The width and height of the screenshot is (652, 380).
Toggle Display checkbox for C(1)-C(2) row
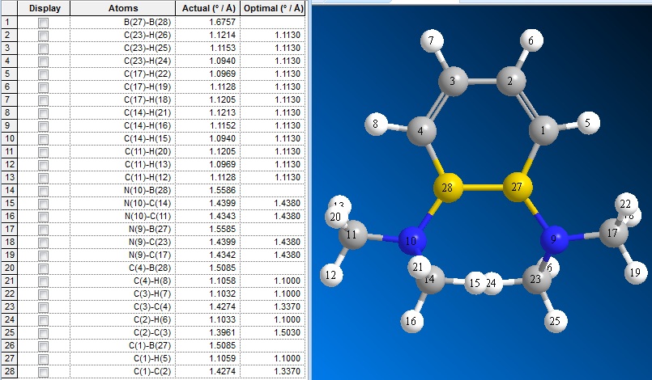point(43,371)
